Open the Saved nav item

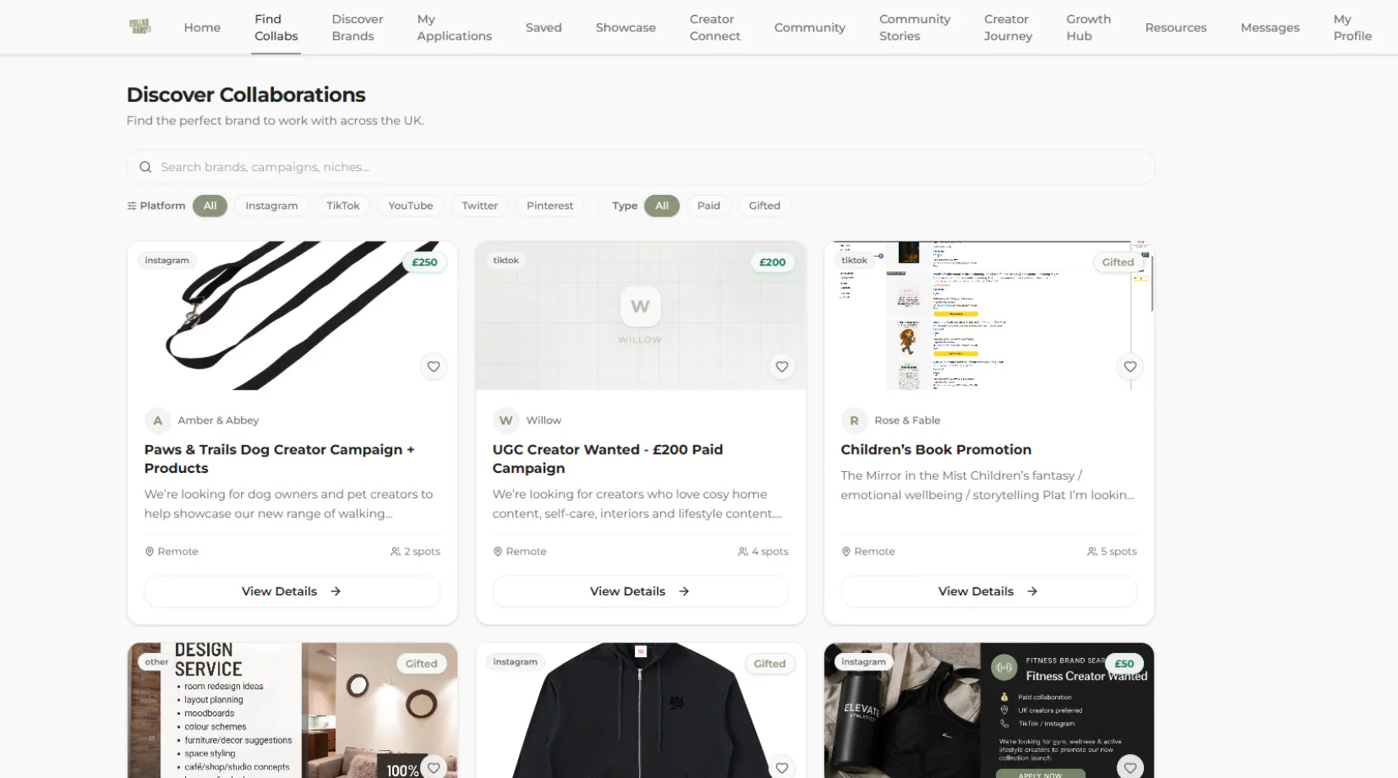(544, 27)
